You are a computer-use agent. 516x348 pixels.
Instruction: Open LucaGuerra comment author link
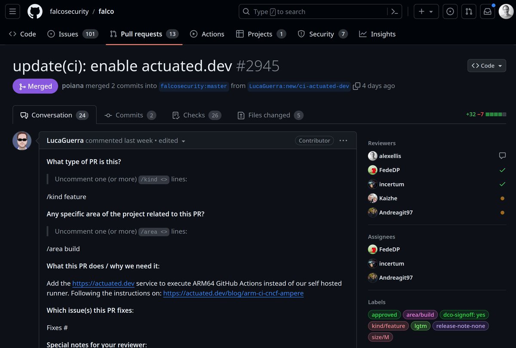(65, 141)
